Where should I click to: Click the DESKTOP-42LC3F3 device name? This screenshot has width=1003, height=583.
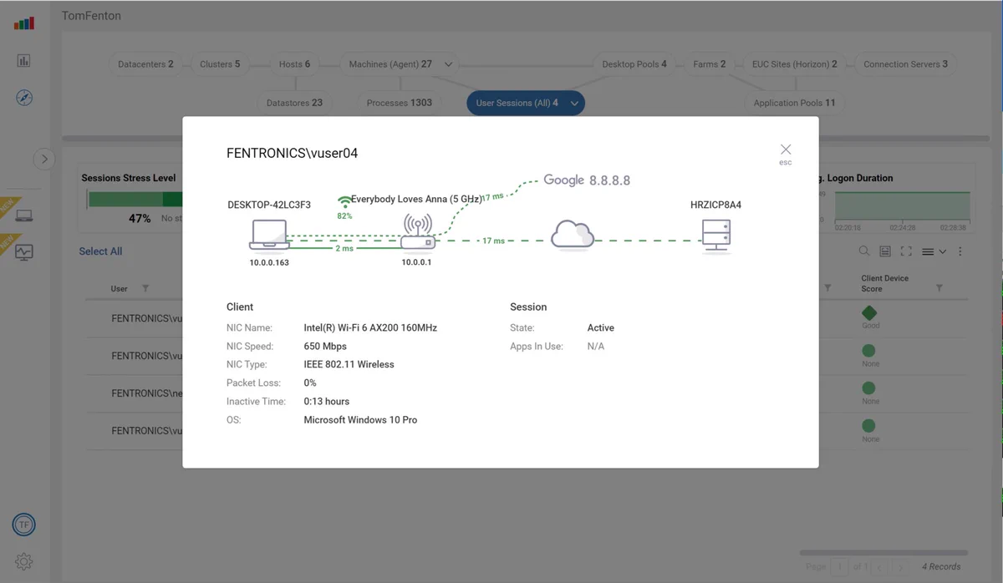click(268, 204)
